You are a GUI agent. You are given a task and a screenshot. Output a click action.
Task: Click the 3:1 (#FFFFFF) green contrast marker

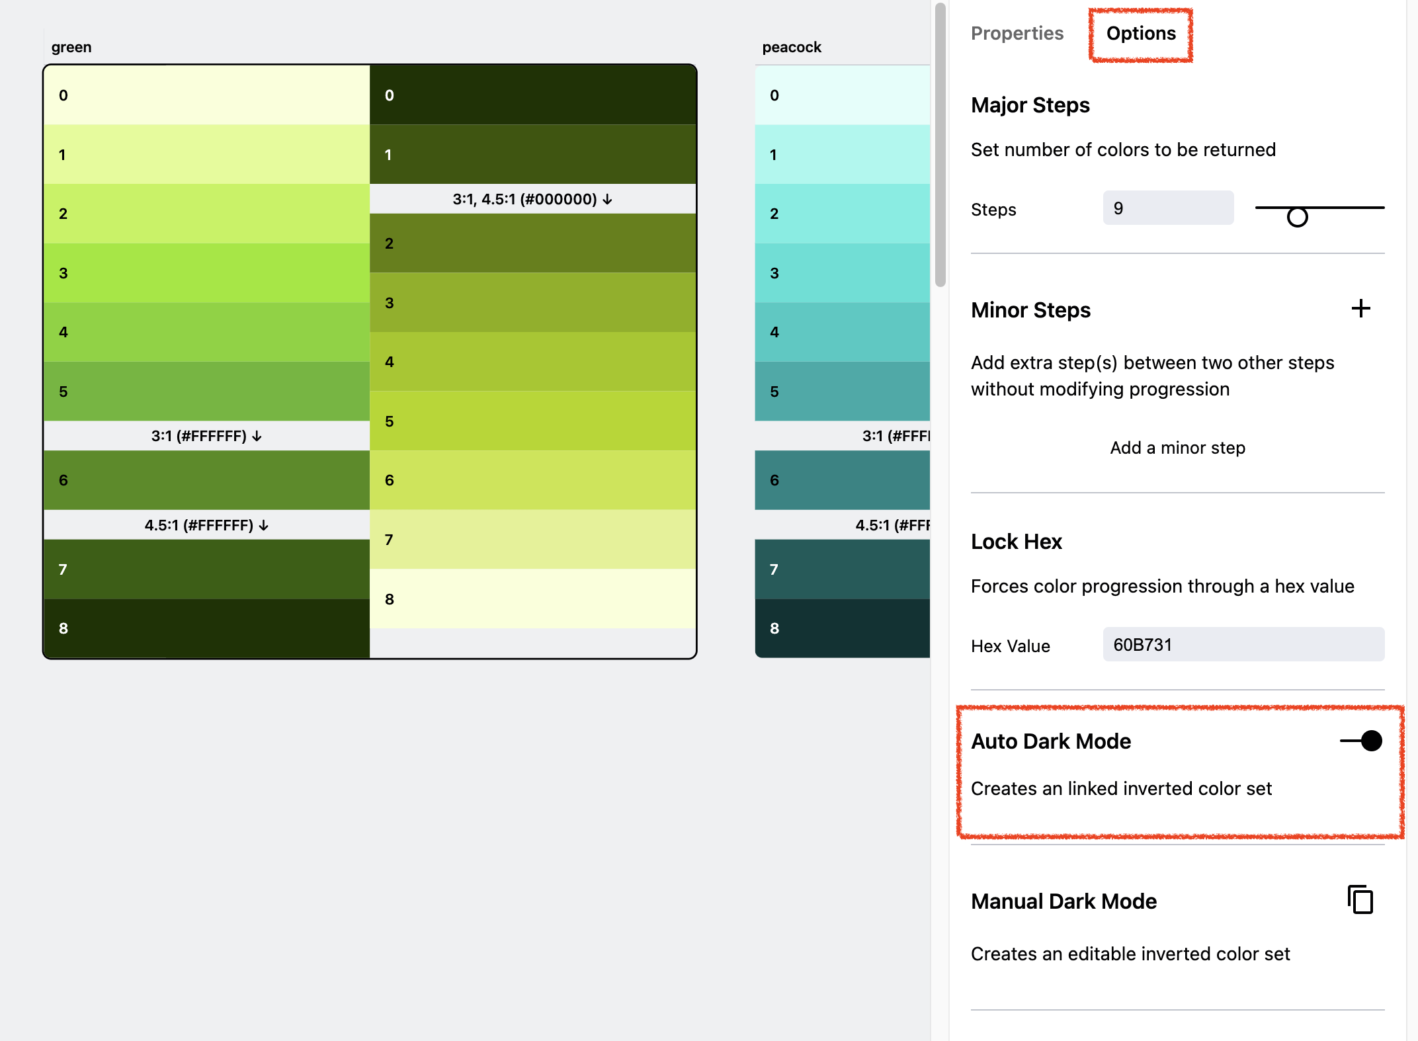[x=206, y=436]
